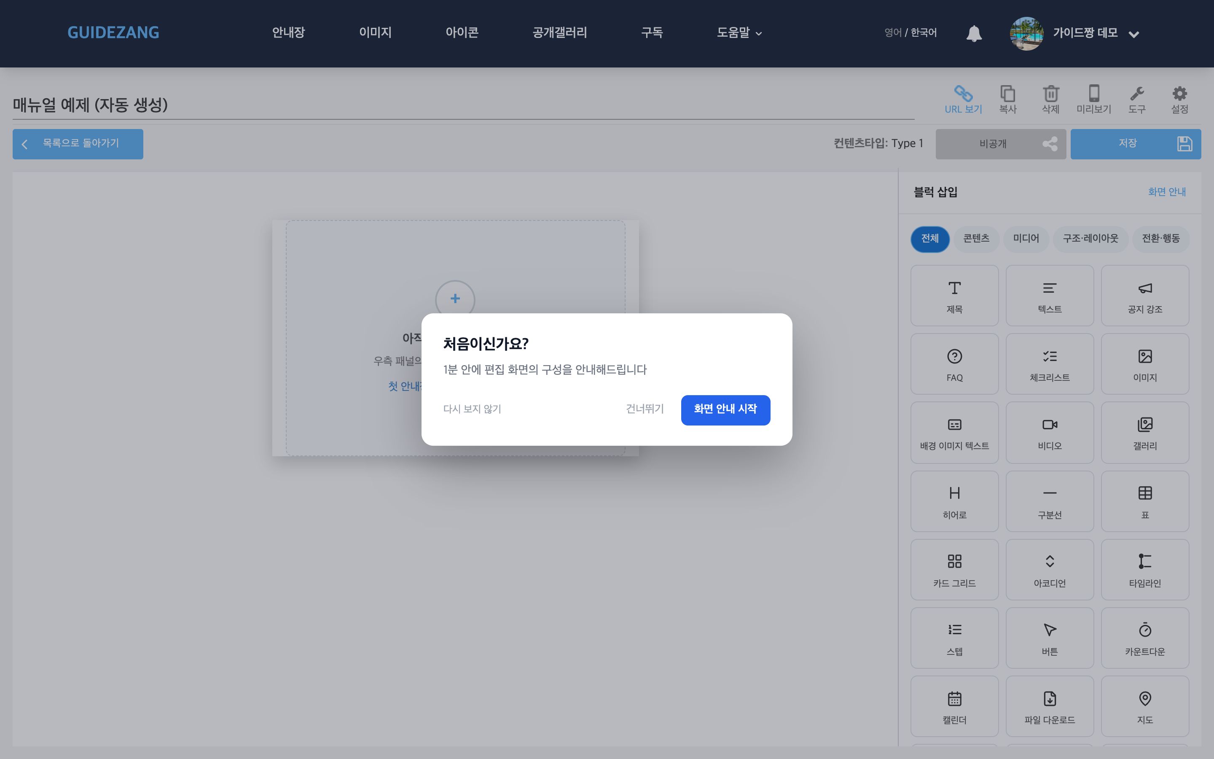
Task: Insert a 배경 이미지 텍스트 block
Action: coord(954,432)
